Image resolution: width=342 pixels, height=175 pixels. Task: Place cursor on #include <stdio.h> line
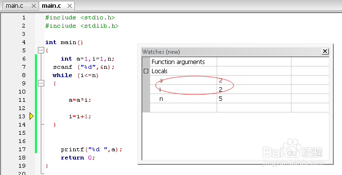click(80, 17)
